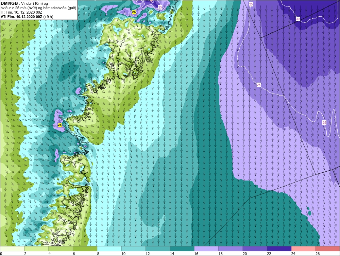Click the legend scale value 12
The height and width of the screenshot is (256, 340).
tap(148, 254)
